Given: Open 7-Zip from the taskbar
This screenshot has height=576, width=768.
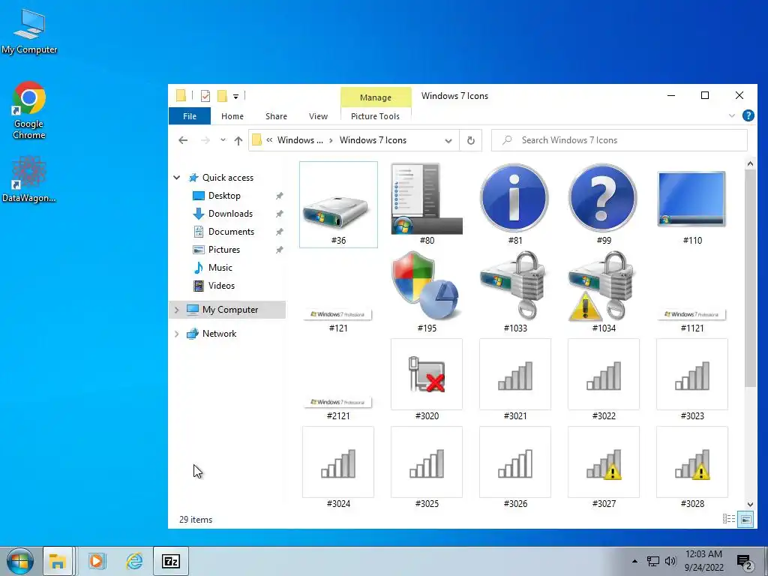Looking at the screenshot, I should 170,561.
